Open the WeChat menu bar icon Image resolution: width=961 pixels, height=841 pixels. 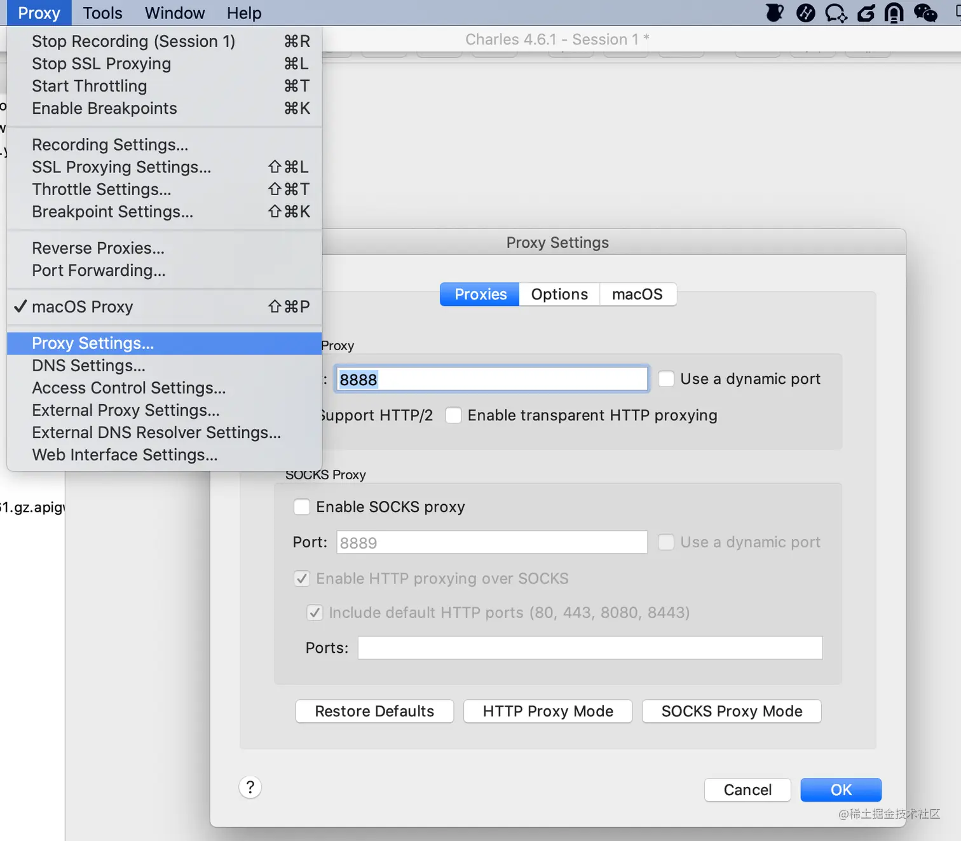tap(925, 13)
